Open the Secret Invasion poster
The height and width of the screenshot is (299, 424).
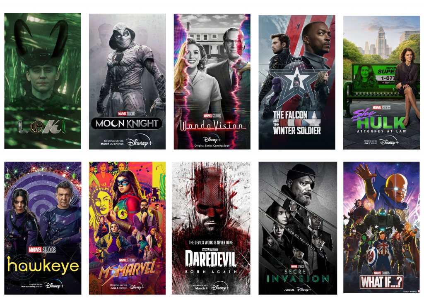298,228
